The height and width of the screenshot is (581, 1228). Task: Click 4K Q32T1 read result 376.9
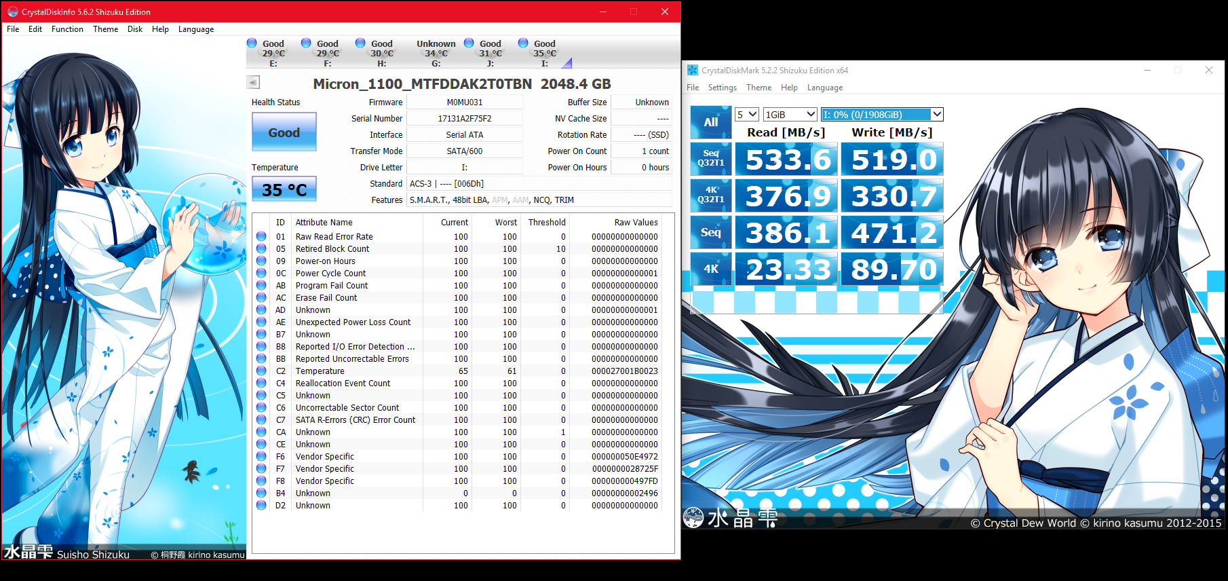click(787, 195)
